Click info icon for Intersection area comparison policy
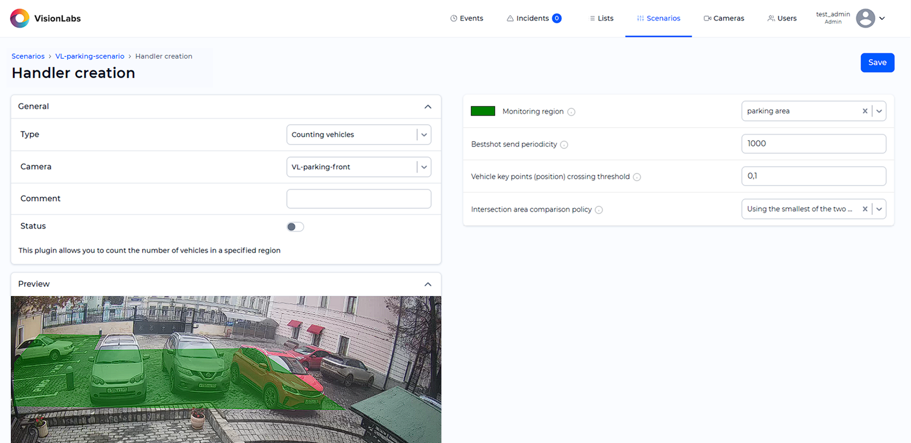 point(599,210)
